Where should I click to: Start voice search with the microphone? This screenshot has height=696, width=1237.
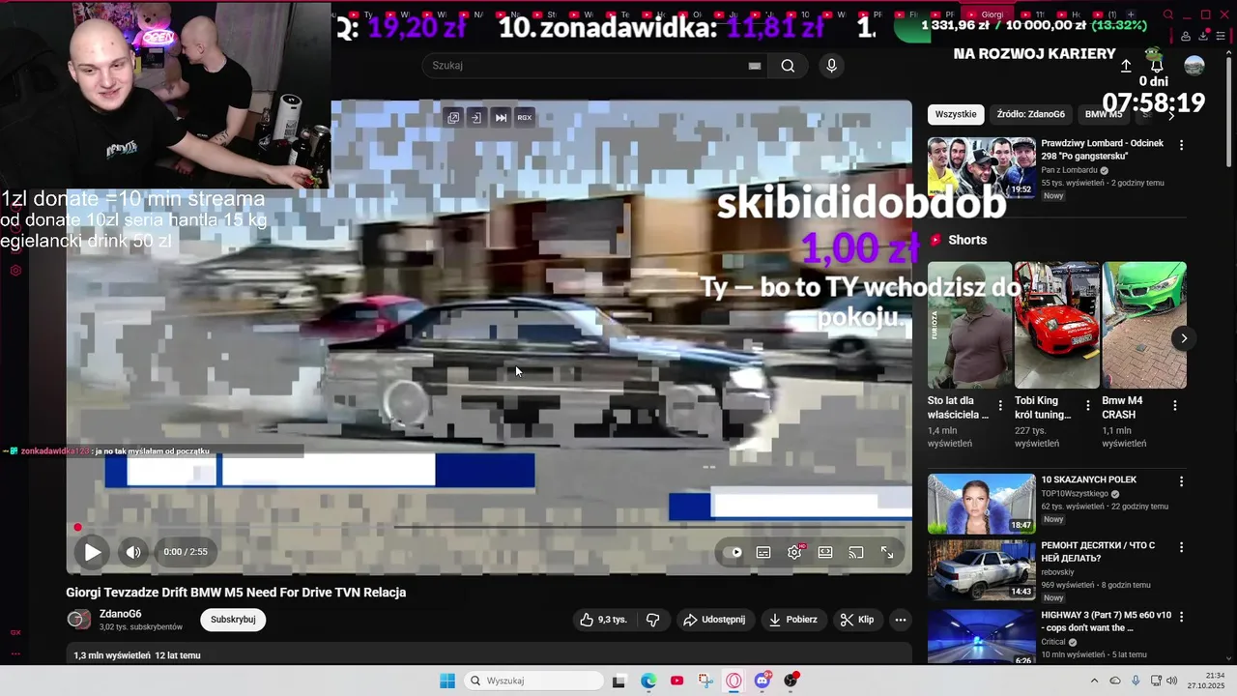click(831, 66)
